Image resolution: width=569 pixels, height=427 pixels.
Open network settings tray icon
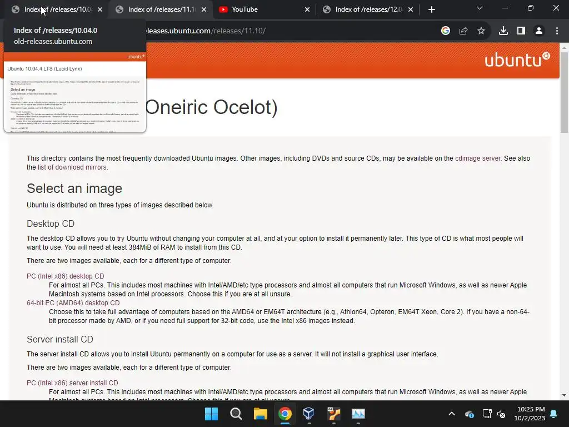click(x=487, y=414)
